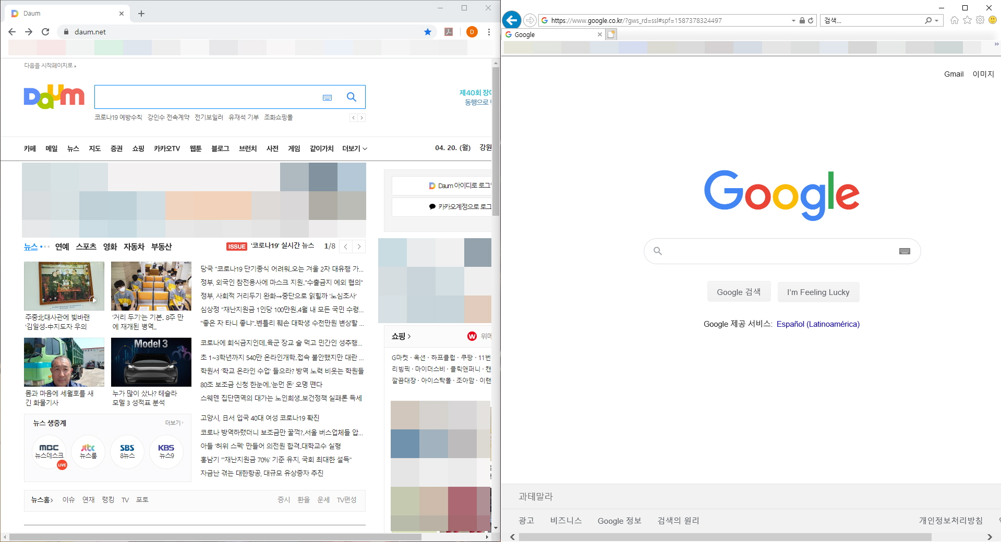Click the IE smiley feedback icon
Image resolution: width=1001 pixels, height=542 pixels.
coord(993,20)
